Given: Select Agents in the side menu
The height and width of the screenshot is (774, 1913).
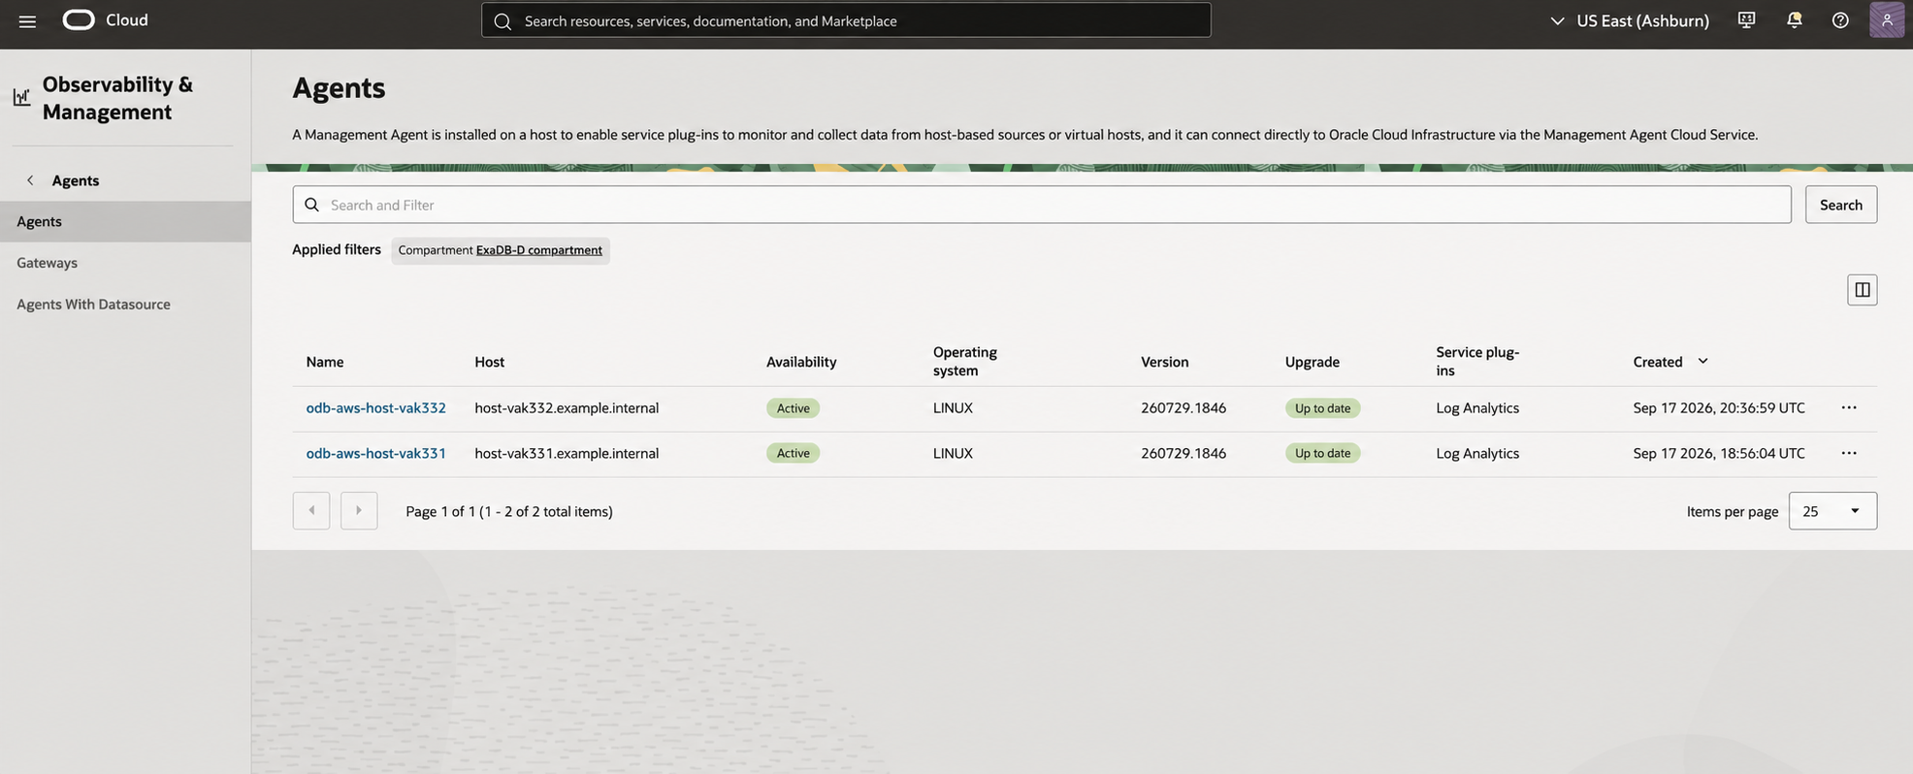Looking at the screenshot, I should click(x=125, y=221).
